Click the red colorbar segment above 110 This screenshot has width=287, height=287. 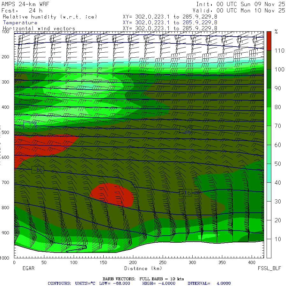[x=269, y=41]
